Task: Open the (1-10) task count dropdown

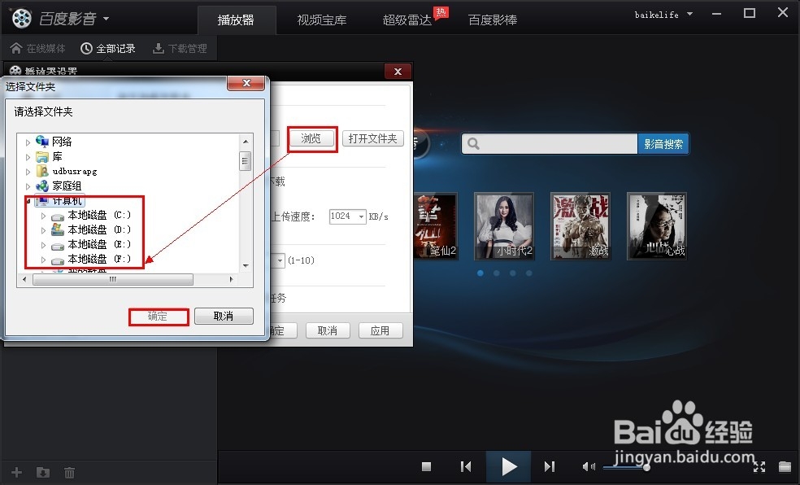Action: coord(280,261)
